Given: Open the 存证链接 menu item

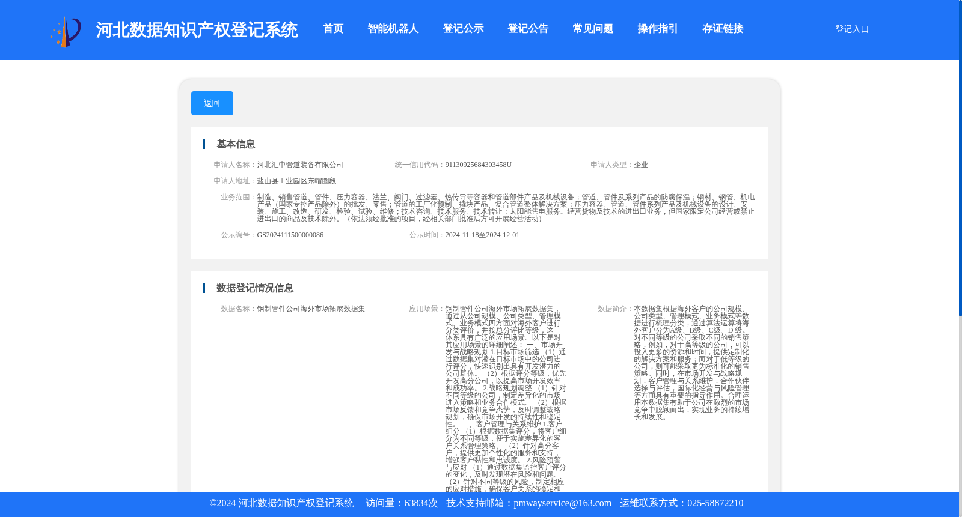Looking at the screenshot, I should click(x=723, y=29).
